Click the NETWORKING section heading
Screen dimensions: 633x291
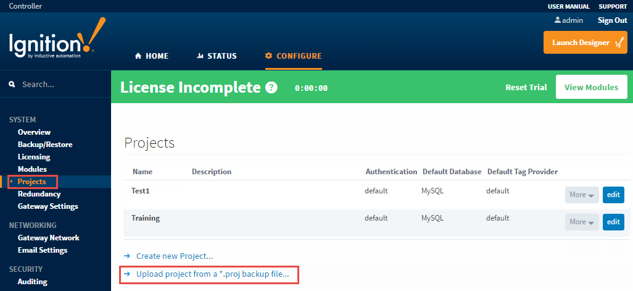(33, 225)
